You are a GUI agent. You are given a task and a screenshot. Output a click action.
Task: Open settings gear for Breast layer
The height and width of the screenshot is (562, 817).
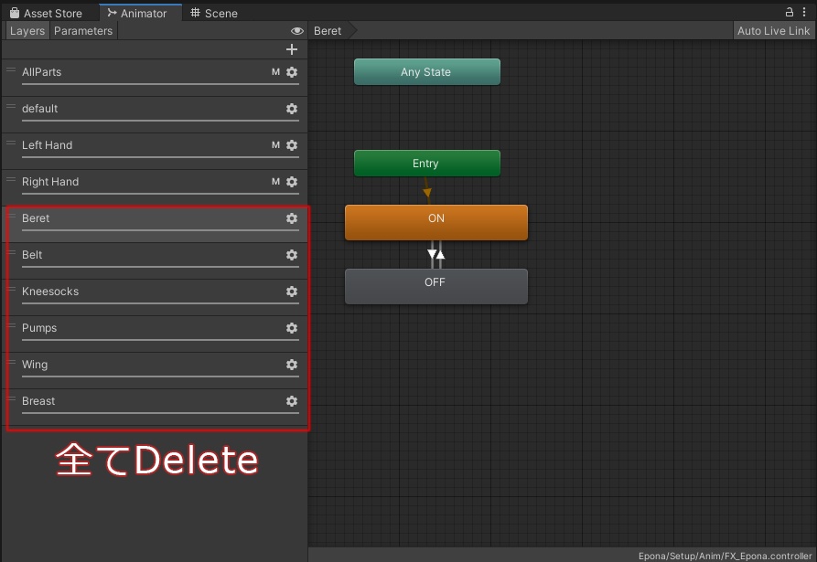tap(292, 401)
